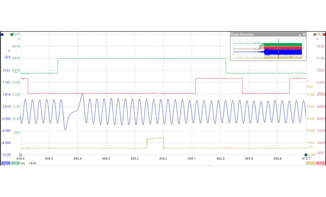Click the red x1.0 zoom scale button

pyautogui.click(x=320, y=163)
